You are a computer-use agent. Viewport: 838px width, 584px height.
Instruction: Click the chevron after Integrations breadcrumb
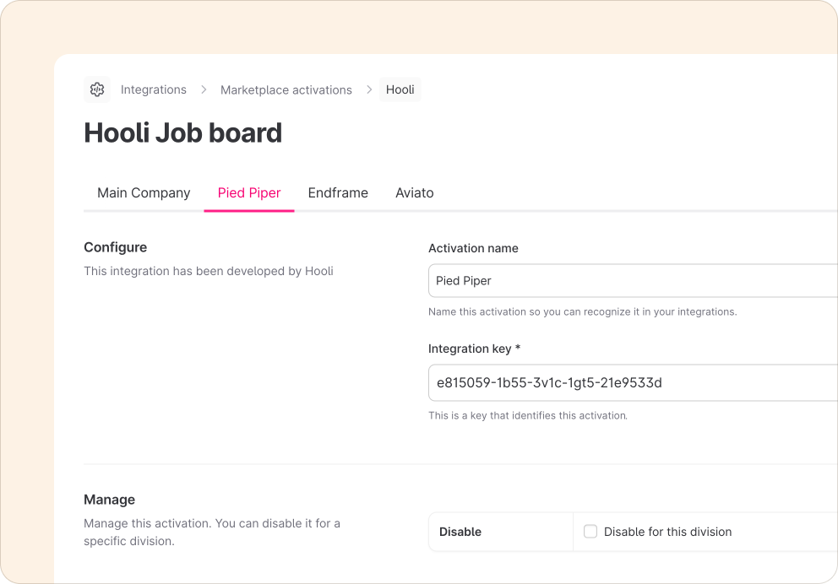click(204, 89)
